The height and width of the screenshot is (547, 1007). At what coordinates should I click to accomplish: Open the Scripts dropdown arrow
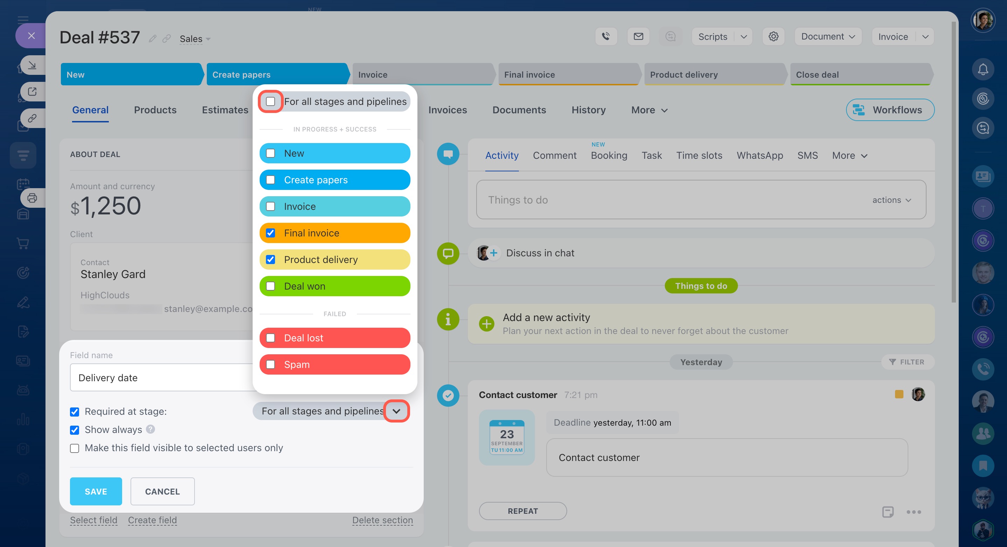(x=743, y=36)
